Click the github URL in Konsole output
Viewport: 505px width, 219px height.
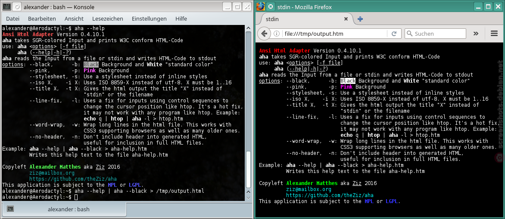[73, 179]
